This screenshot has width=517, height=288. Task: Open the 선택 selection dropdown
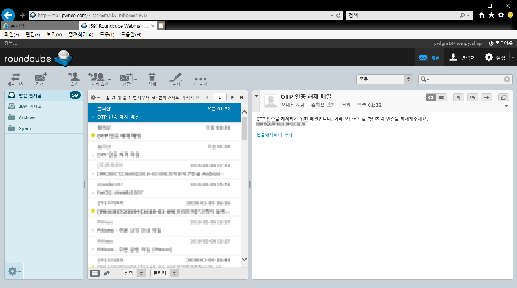[134, 273]
